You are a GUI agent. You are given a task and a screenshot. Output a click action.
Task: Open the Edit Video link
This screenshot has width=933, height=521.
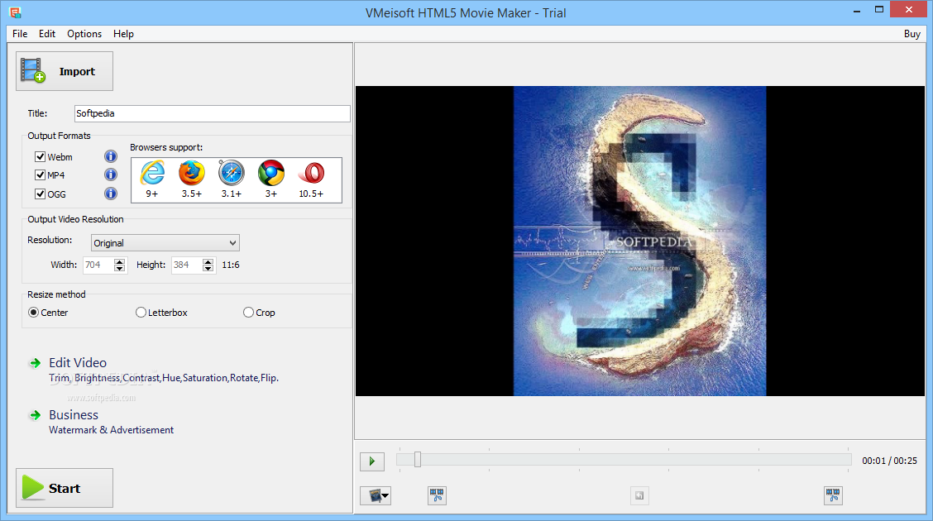(x=78, y=363)
